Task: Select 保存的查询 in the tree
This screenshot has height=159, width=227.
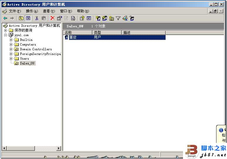Action: pos(23,30)
